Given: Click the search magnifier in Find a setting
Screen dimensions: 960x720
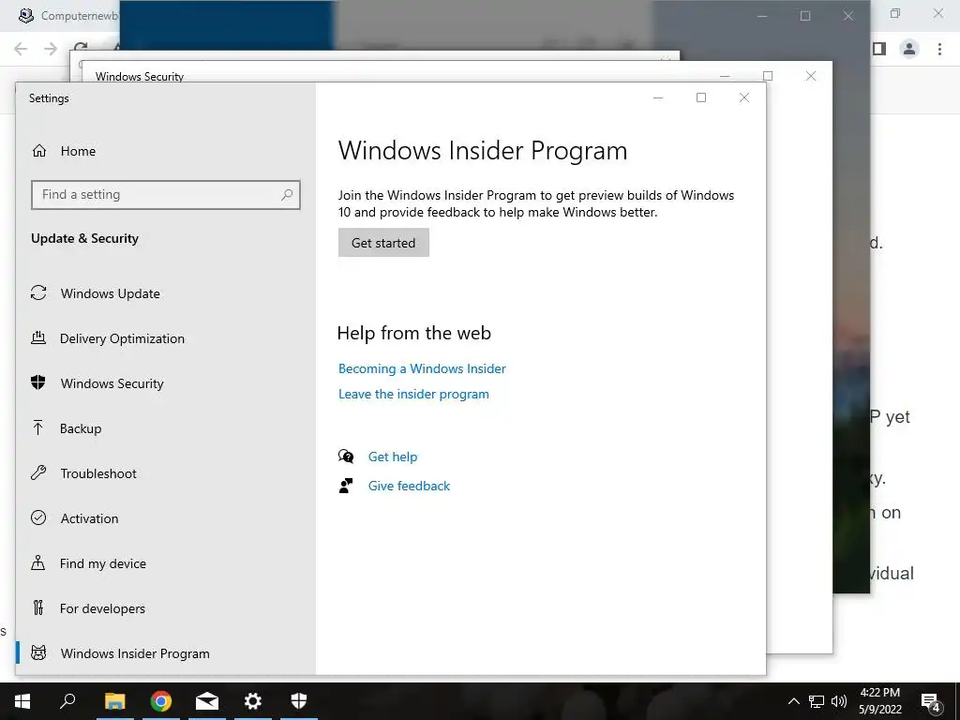Looking at the screenshot, I should coord(287,195).
